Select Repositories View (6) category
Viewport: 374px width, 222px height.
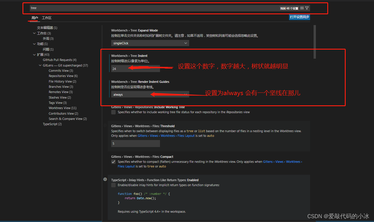(x=63, y=76)
